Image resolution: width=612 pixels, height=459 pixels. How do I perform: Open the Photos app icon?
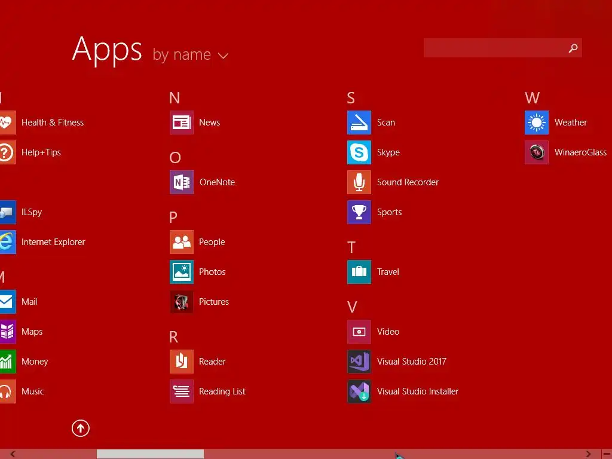182,272
